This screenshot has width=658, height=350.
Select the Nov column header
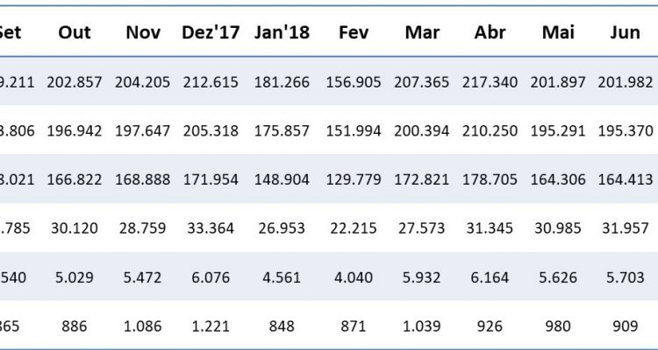pos(143,32)
